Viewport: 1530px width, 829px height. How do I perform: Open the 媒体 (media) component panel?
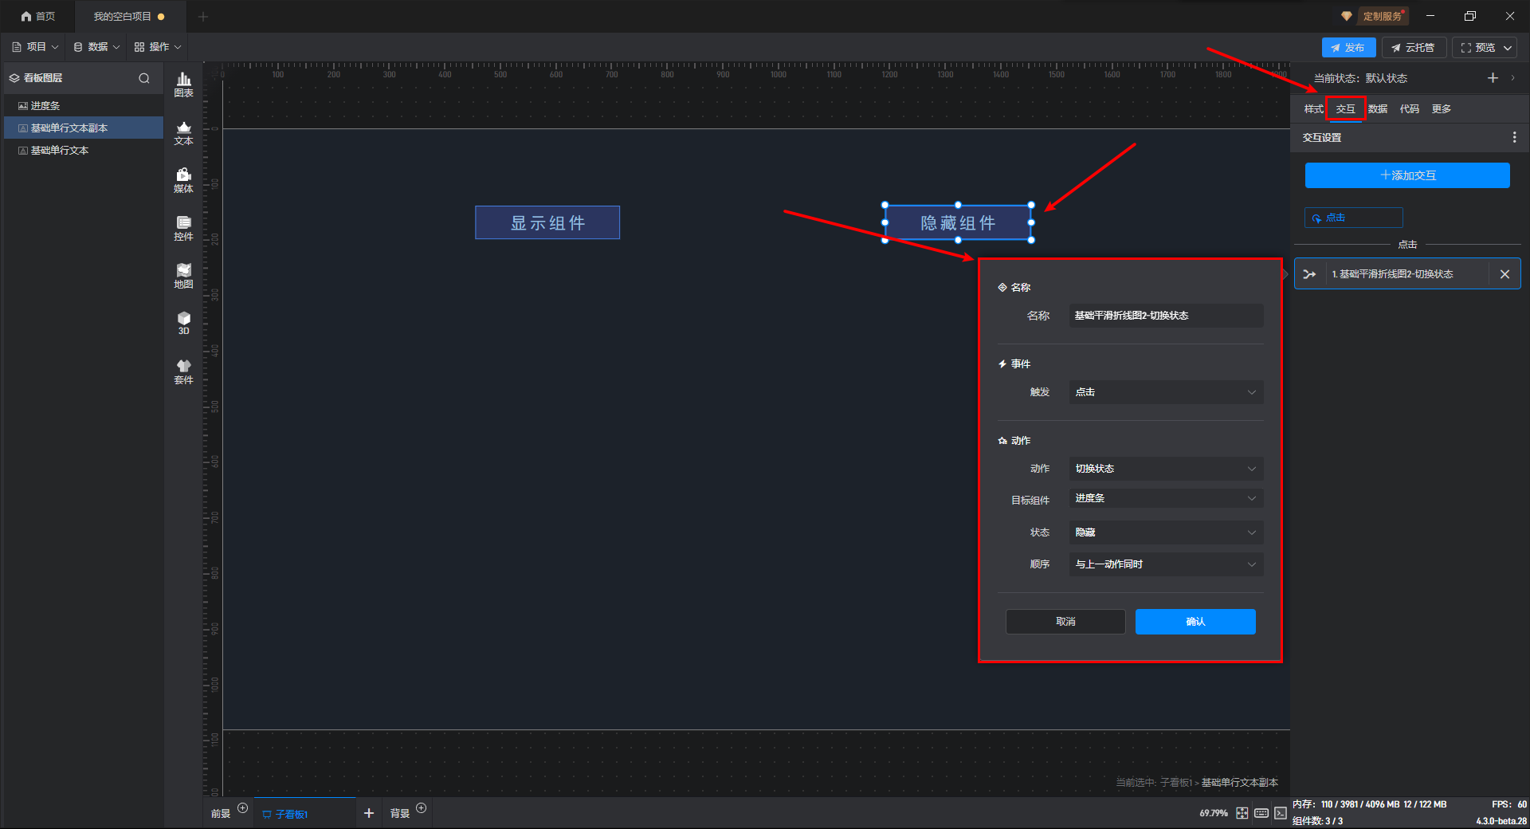pyautogui.click(x=183, y=180)
